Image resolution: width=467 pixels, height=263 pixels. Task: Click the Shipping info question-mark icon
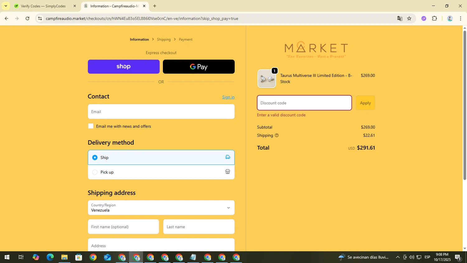(276, 136)
